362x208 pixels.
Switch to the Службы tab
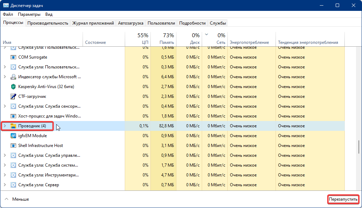tap(218, 23)
